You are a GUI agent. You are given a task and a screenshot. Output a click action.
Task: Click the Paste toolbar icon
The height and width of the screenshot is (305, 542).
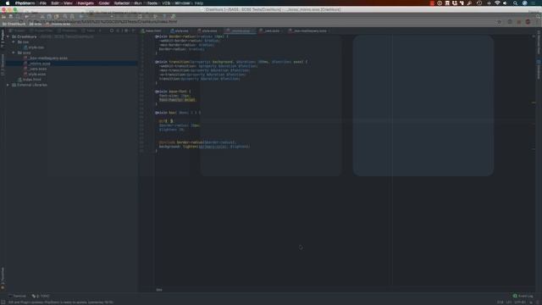pyautogui.click(x=57, y=16)
